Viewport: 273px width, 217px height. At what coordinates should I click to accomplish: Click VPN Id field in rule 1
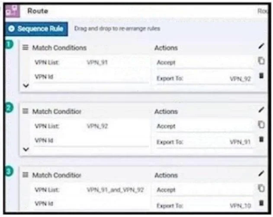(91, 77)
